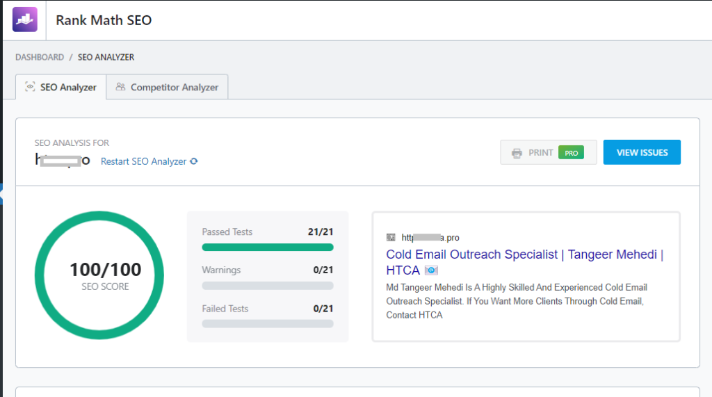Click the Warnings progress bar

click(268, 286)
